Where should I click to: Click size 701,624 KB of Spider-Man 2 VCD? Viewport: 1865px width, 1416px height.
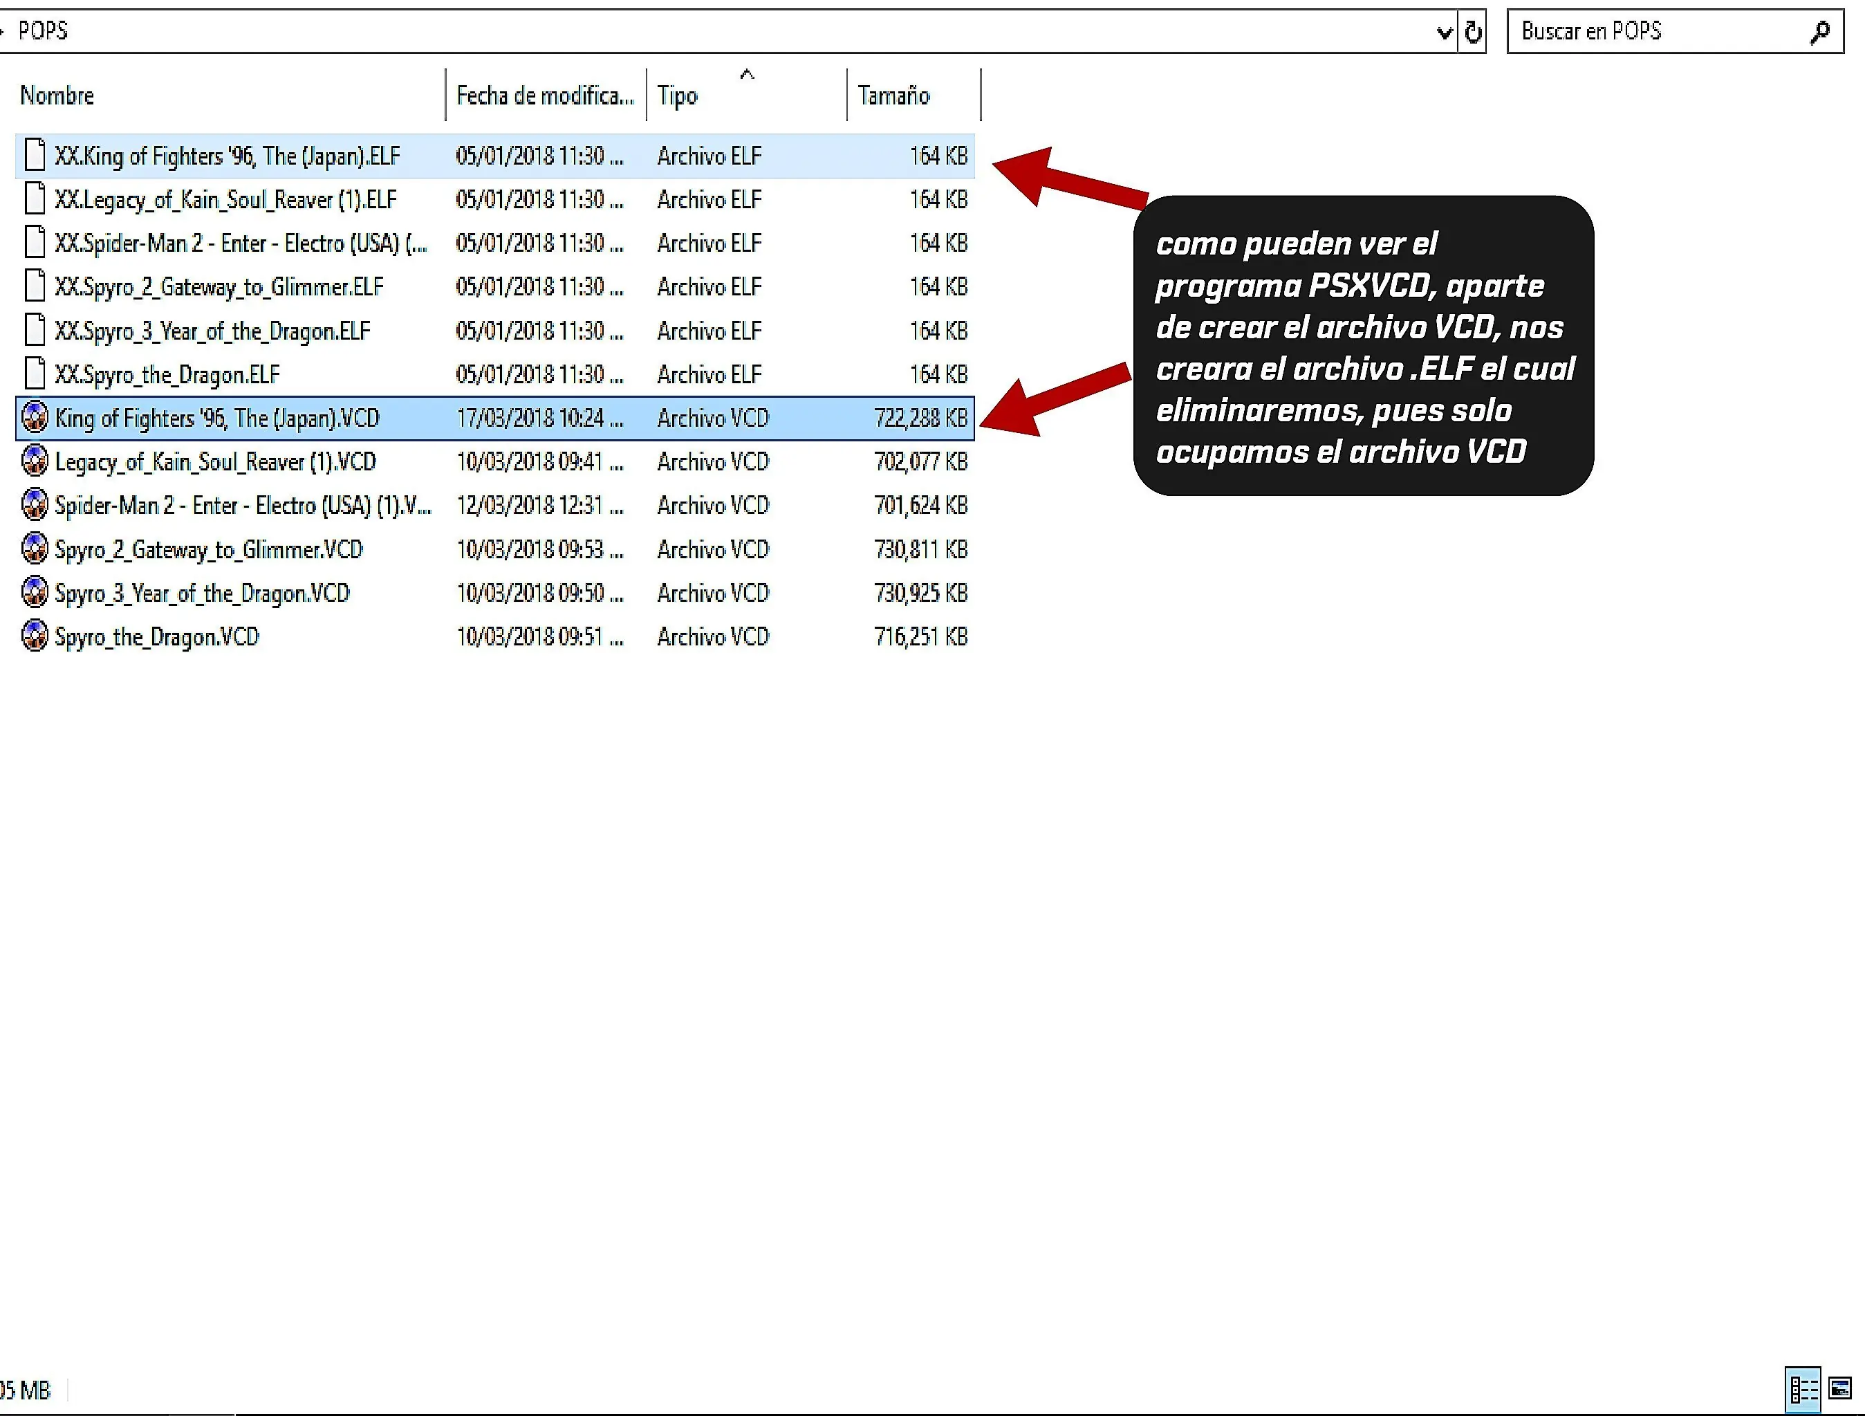pyautogui.click(x=920, y=505)
